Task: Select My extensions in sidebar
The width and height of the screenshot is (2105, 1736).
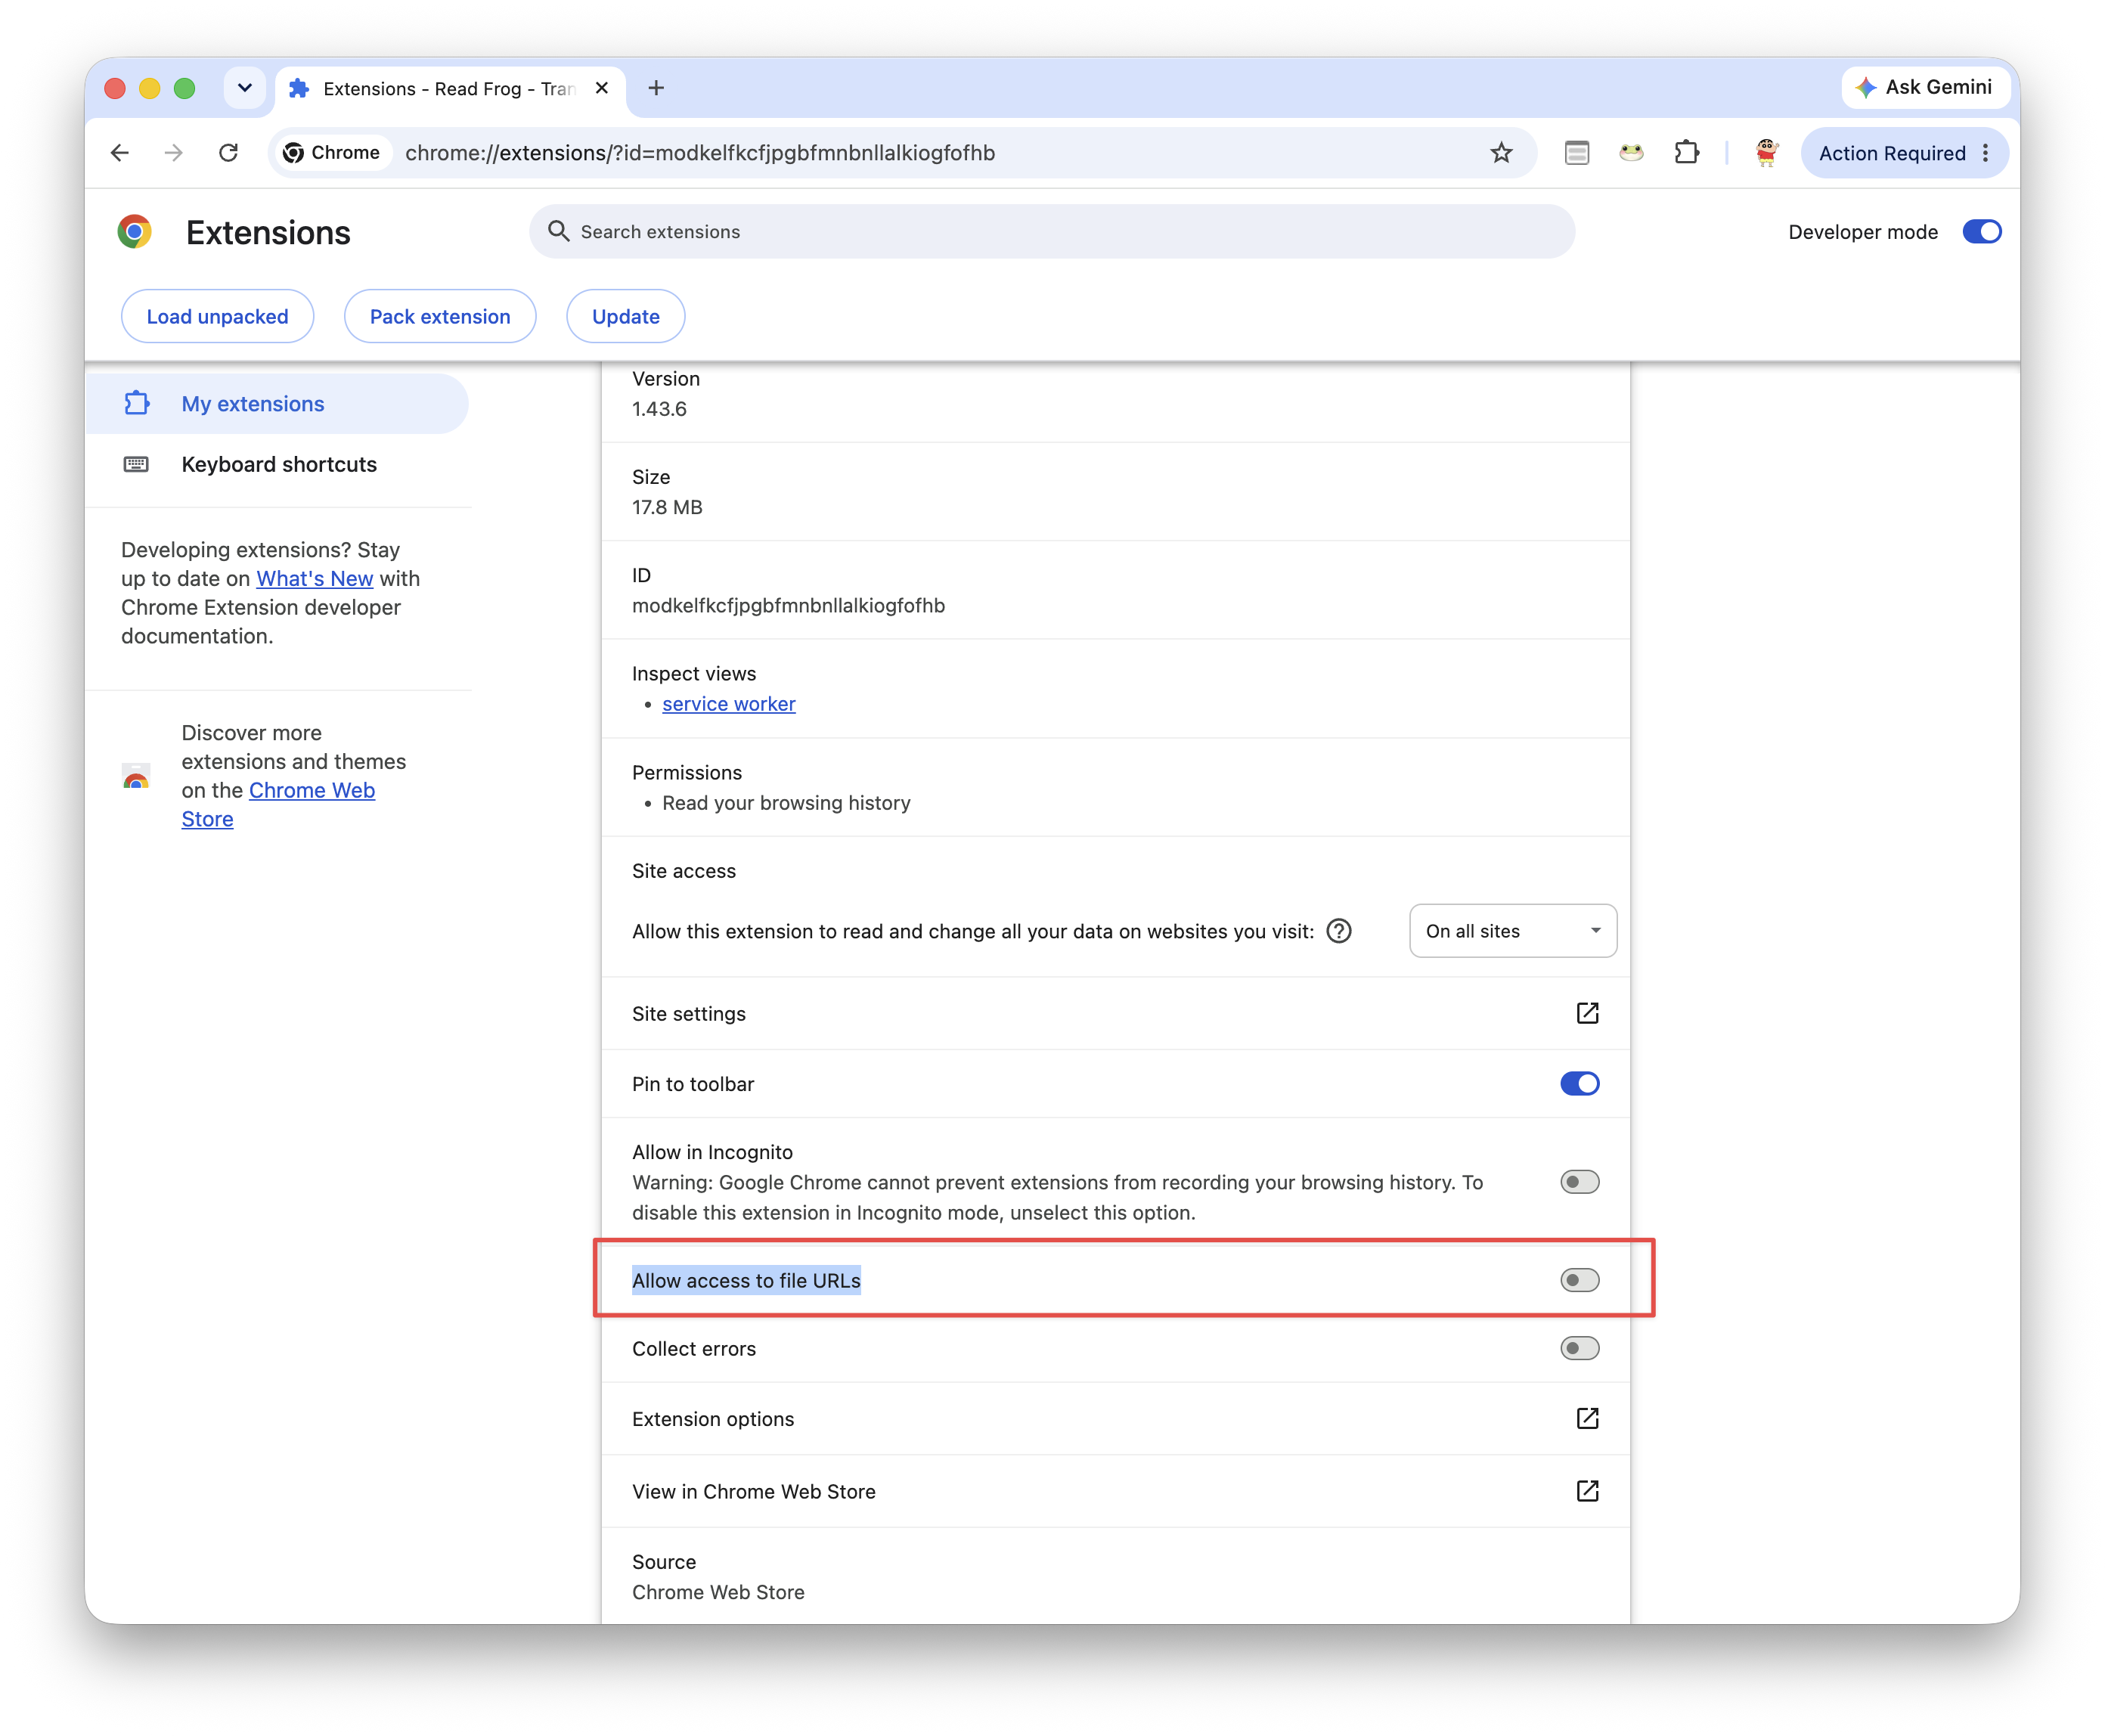Action: point(276,403)
